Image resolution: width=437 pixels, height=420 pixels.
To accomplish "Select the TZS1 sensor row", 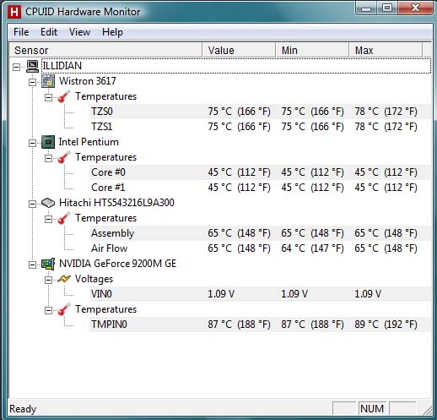I will point(260,127).
